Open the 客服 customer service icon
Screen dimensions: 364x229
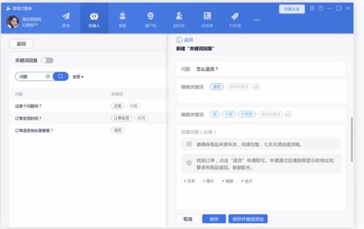(122, 16)
